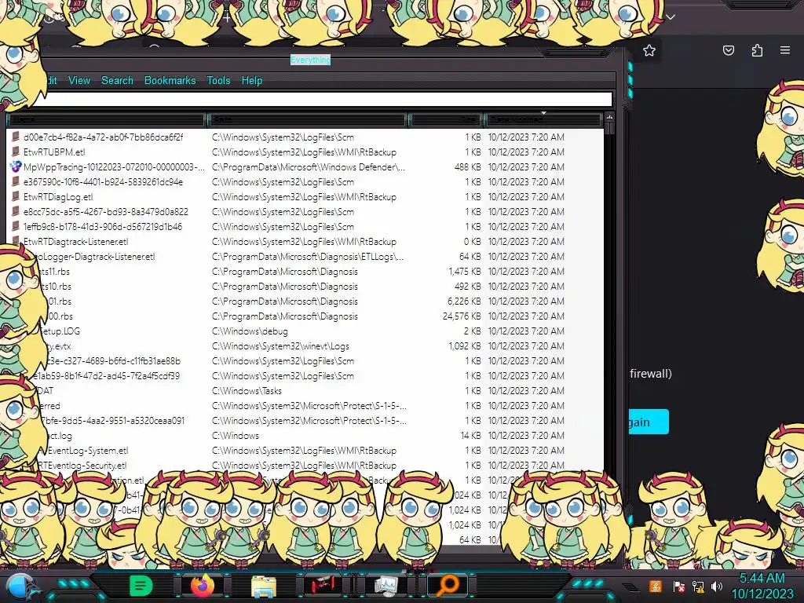Select the 1effb9c8-b178-41d3 file icon

pos(16,226)
